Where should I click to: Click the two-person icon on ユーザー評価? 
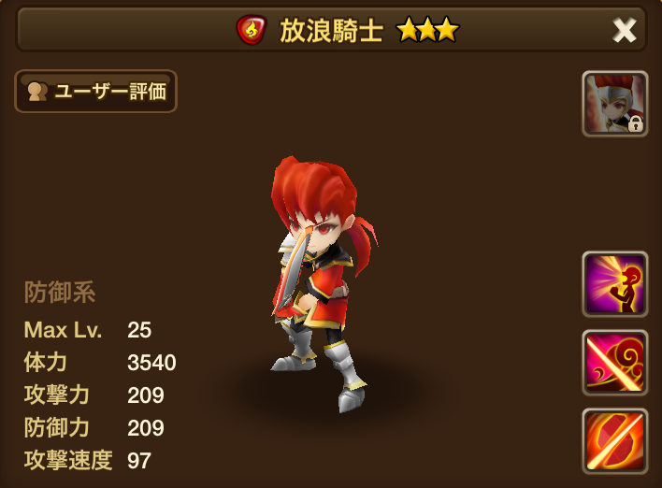click(x=37, y=92)
